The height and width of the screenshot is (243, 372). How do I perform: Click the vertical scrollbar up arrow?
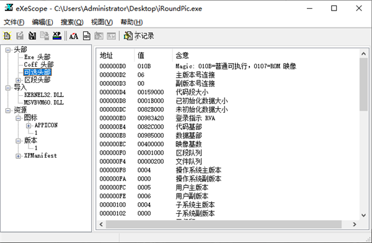point(363,54)
